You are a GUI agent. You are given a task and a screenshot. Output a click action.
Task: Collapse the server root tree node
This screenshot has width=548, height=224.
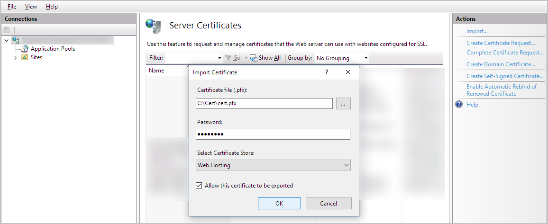(6, 40)
